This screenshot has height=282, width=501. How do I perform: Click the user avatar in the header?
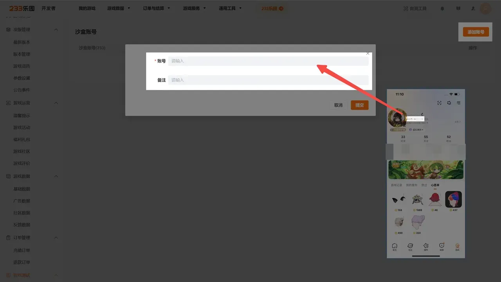coord(485,9)
